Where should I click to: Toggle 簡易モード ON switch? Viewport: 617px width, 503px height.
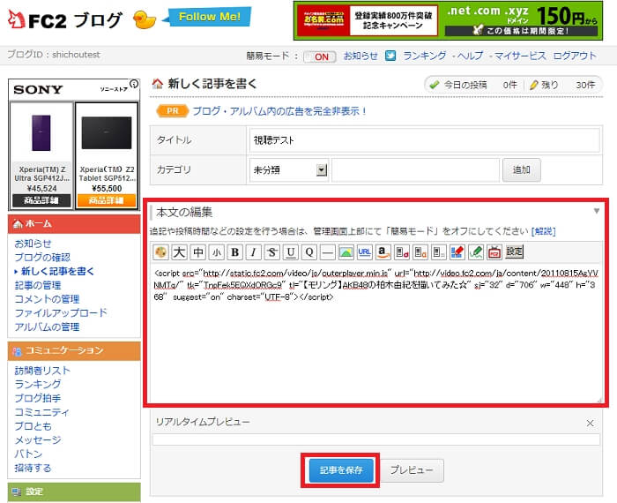point(319,56)
